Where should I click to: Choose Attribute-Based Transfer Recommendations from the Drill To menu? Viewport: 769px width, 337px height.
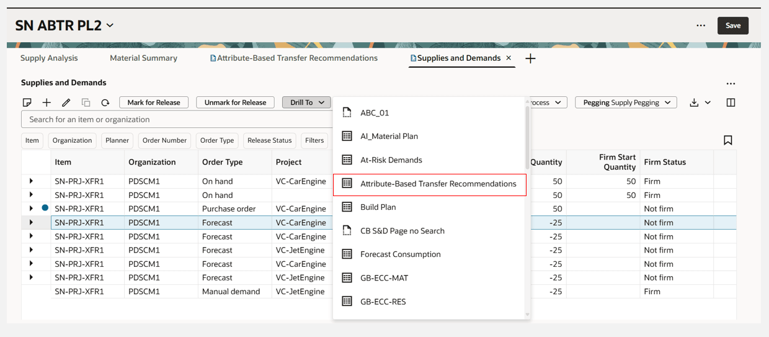(x=430, y=184)
